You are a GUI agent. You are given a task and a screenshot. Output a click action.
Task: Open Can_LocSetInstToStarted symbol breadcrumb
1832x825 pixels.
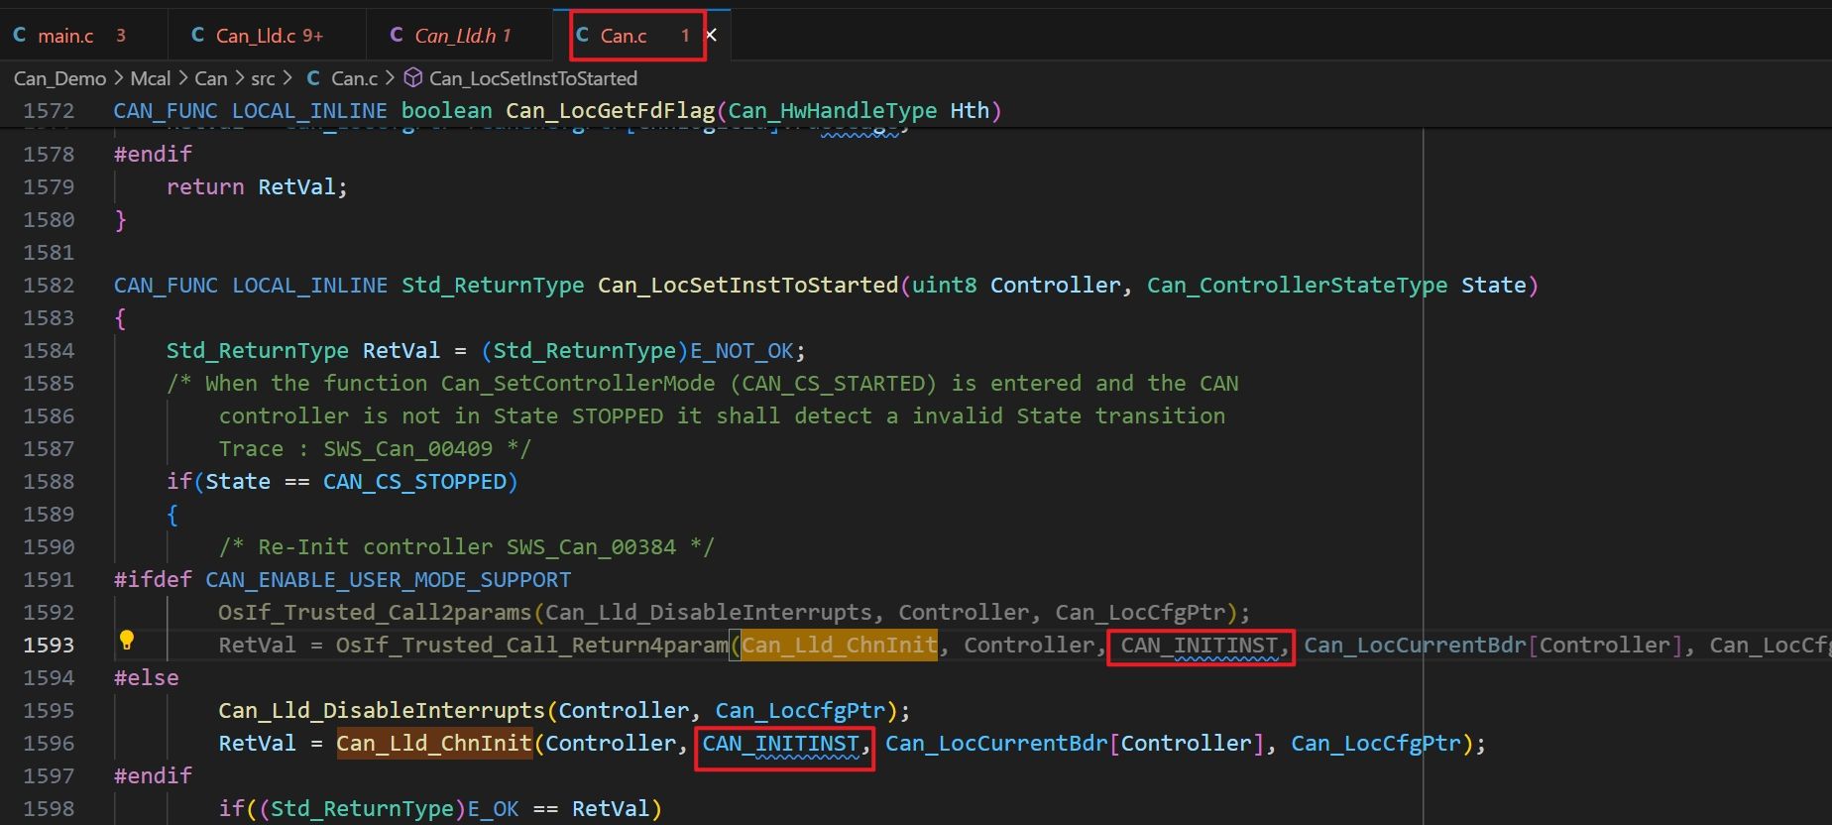[532, 78]
